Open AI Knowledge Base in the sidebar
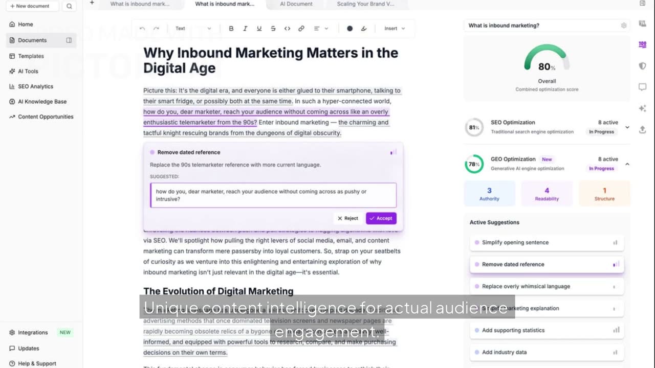Viewport: 655px width, 368px height. [x=41, y=101]
